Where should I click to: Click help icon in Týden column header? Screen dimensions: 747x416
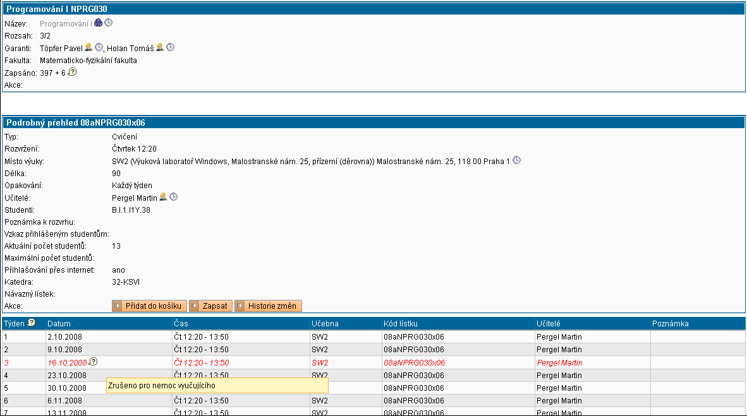pyautogui.click(x=31, y=323)
